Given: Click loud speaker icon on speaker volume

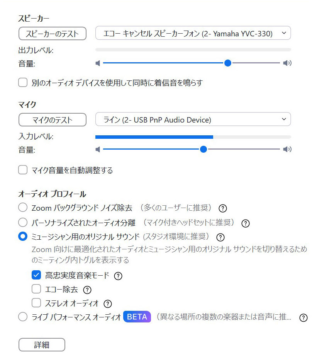Looking at the screenshot, I should coord(287,63).
